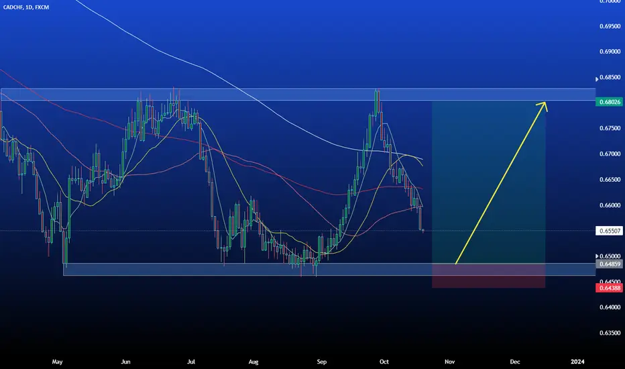625x369 pixels.
Task: Click the 0.64000 price axis label
Action: point(610,307)
